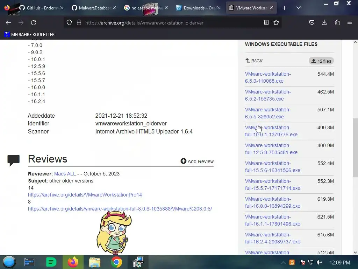
Task: Open the vmware-workstation-full-8.0.6 archive link
Action: [120, 209]
